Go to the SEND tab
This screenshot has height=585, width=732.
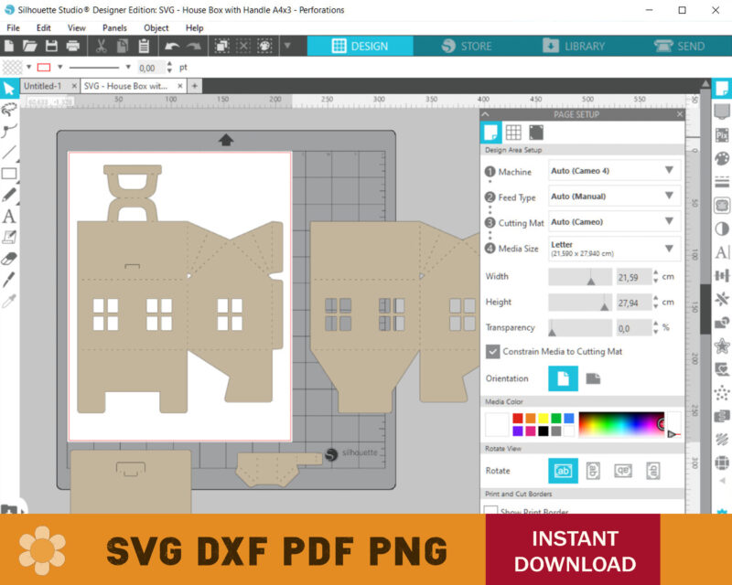pyautogui.click(x=680, y=46)
